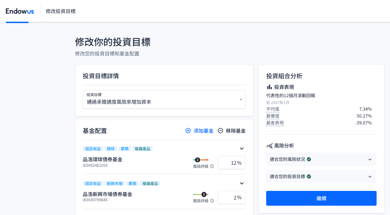Select the 修改投資目標 header tab
This screenshot has width=390, height=215.
click(x=61, y=11)
